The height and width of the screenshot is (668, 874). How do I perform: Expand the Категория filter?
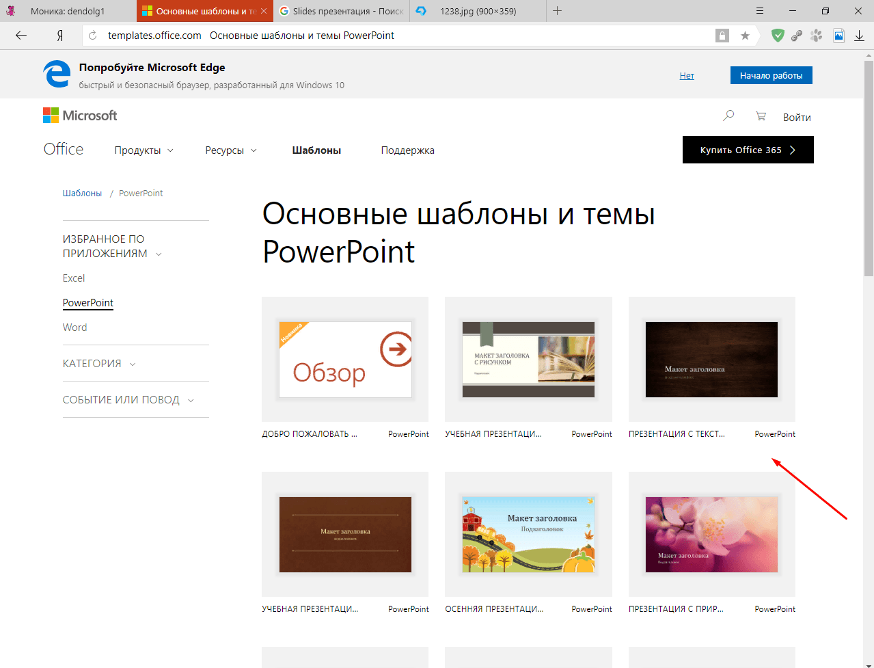(x=99, y=364)
